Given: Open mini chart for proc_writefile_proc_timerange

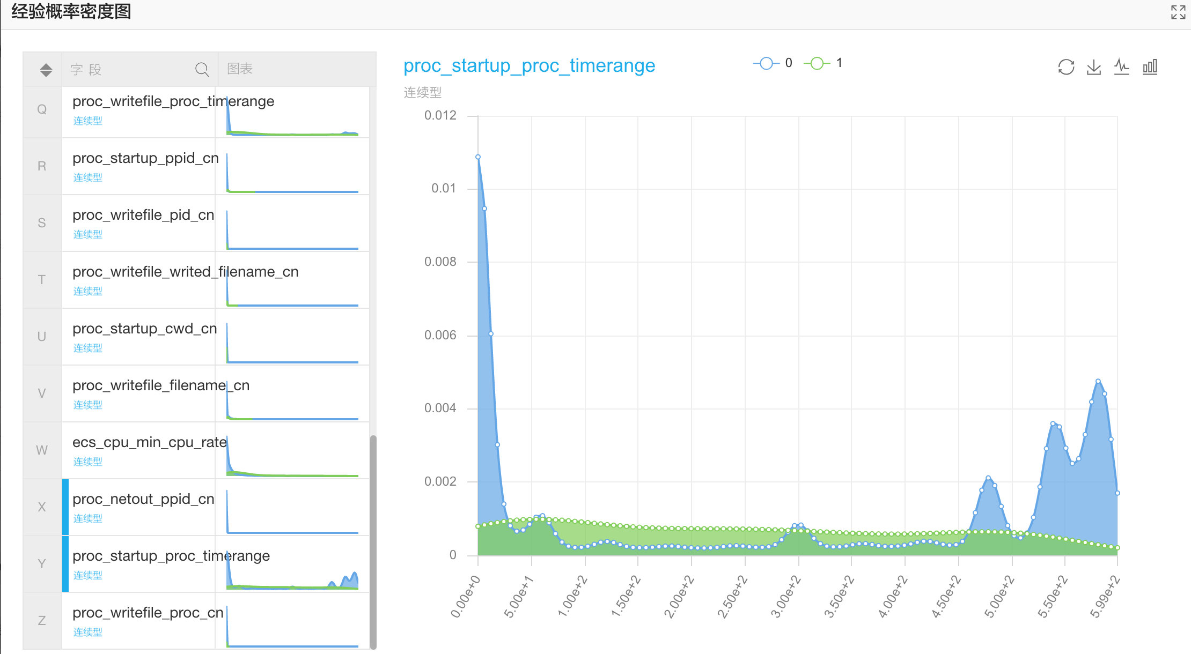Looking at the screenshot, I should pyautogui.click(x=292, y=116).
